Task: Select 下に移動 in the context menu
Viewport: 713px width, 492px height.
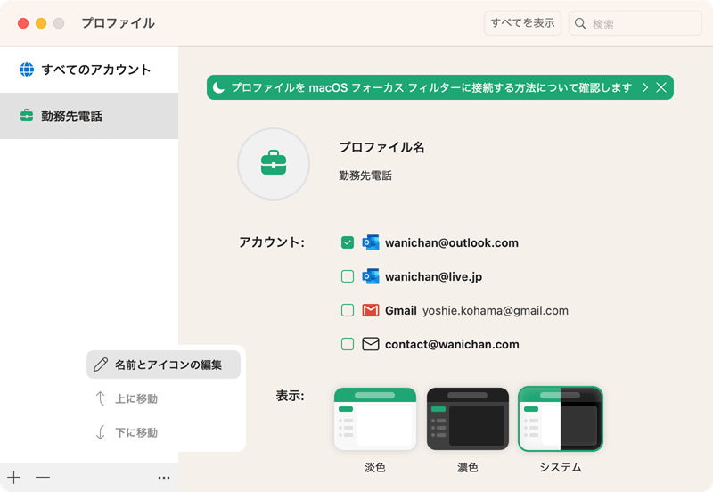Action: [x=135, y=432]
